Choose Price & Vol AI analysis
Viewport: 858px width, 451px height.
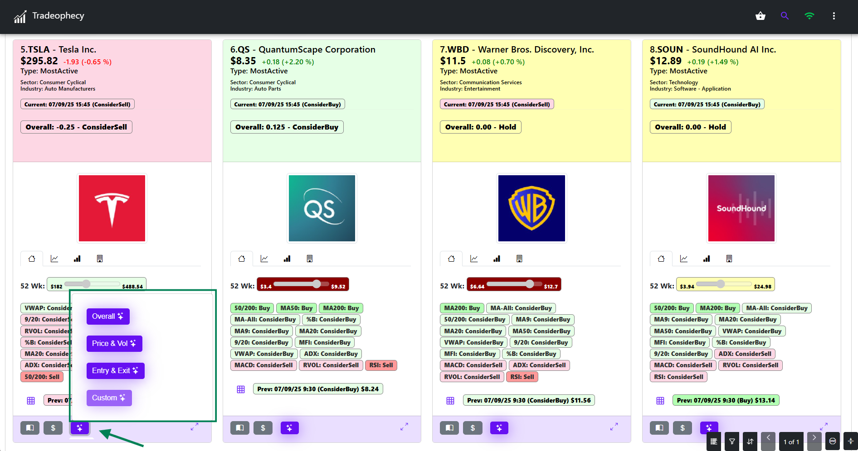114,344
